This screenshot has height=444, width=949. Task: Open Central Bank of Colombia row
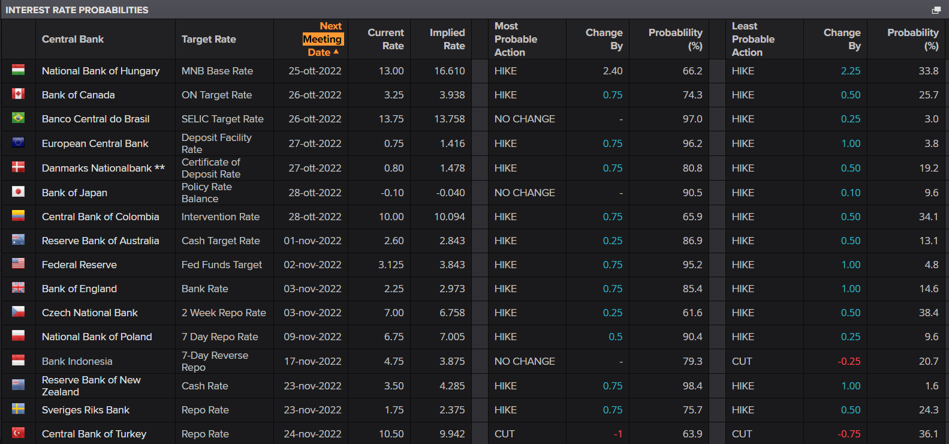(474, 217)
